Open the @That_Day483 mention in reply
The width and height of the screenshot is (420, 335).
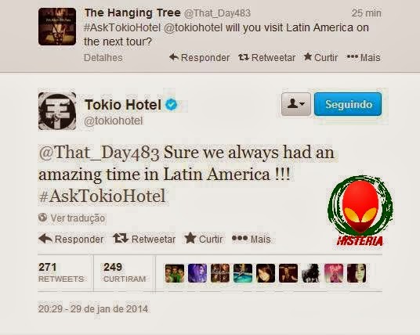click(99, 153)
